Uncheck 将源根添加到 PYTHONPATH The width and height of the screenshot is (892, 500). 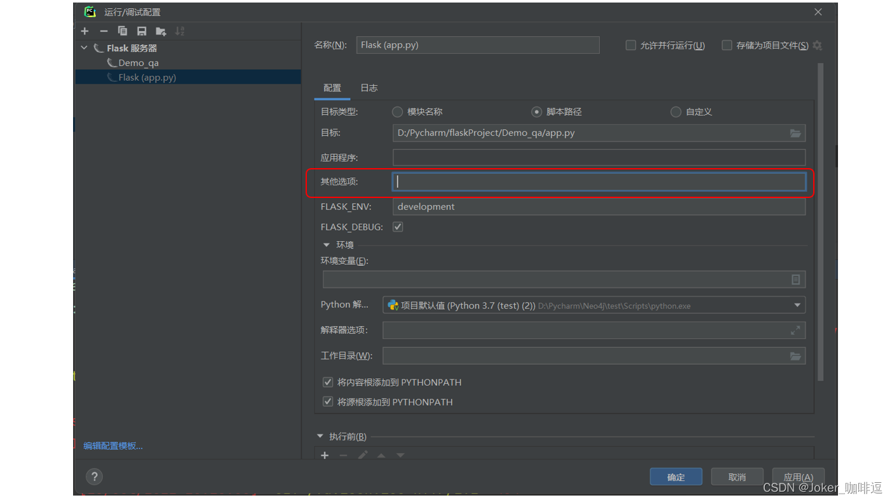pyautogui.click(x=328, y=402)
